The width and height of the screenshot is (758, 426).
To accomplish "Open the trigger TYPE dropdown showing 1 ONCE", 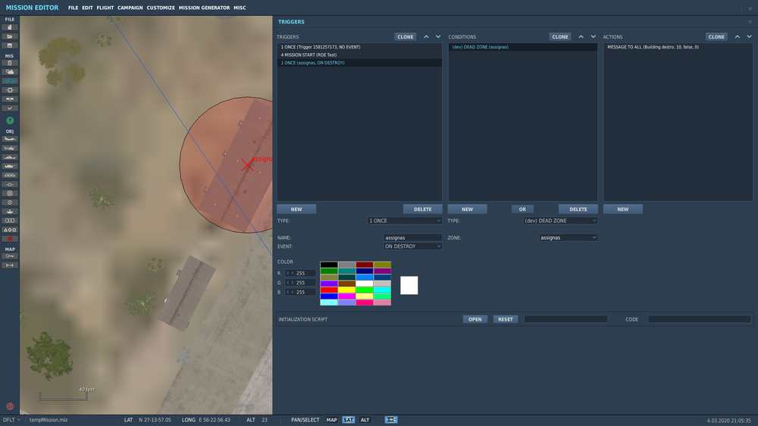I will pyautogui.click(x=404, y=221).
